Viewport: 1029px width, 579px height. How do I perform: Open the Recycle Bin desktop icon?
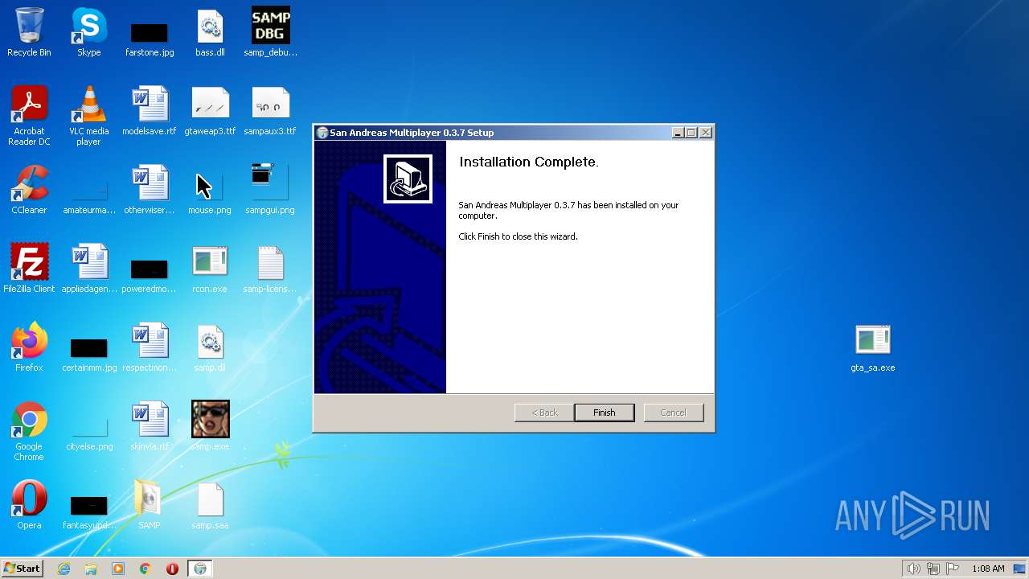(29, 32)
